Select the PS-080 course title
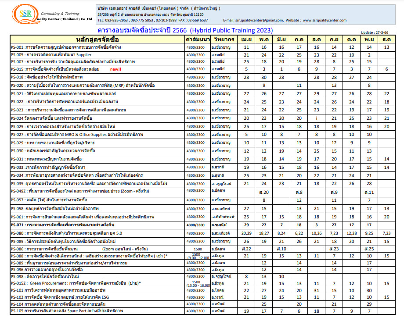Viewport: 404px width, 321px height. 66,233
